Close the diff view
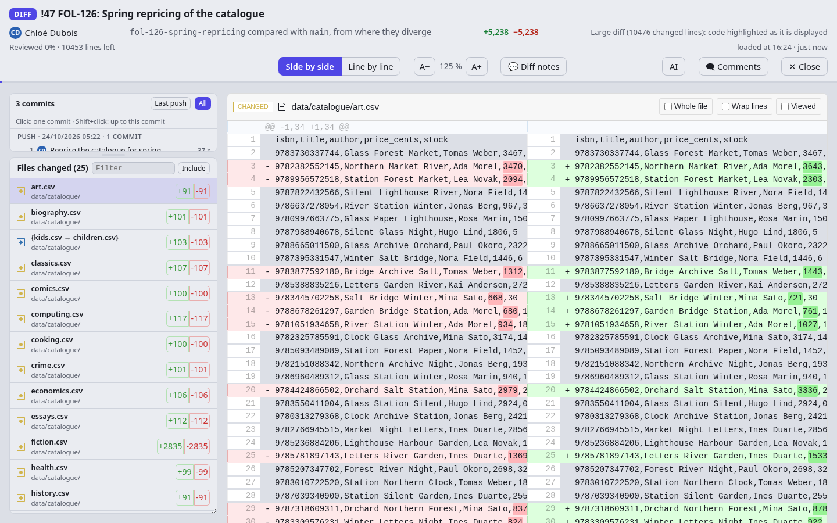 tap(804, 67)
